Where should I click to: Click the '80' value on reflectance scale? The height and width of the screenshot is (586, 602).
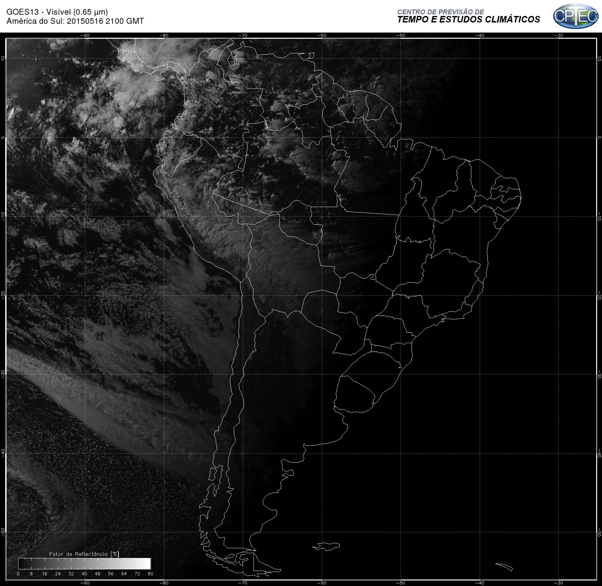click(x=150, y=574)
